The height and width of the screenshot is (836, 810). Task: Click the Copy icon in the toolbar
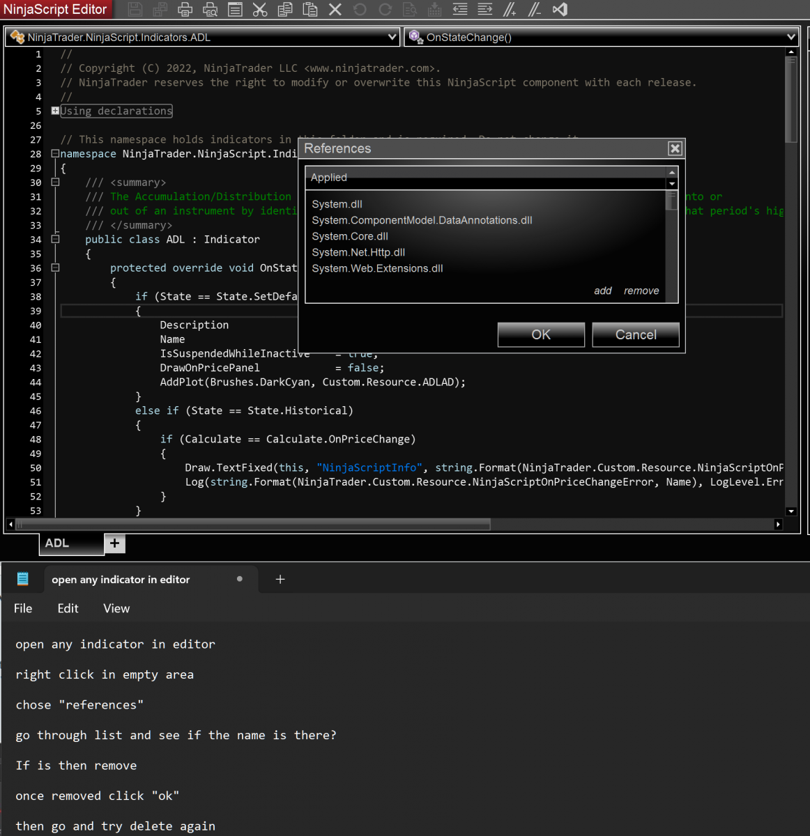(285, 10)
